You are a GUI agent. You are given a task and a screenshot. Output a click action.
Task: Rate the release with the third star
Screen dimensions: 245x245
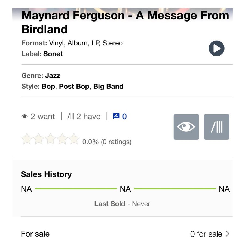point(50,139)
